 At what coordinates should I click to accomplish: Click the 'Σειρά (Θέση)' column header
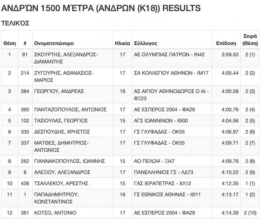pyautogui.click(x=250, y=40)
